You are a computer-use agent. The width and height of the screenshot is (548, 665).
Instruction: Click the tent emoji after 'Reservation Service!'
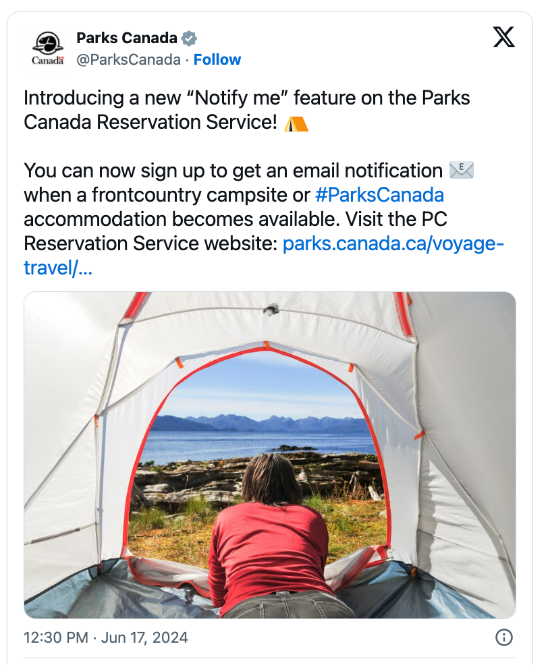pos(296,124)
